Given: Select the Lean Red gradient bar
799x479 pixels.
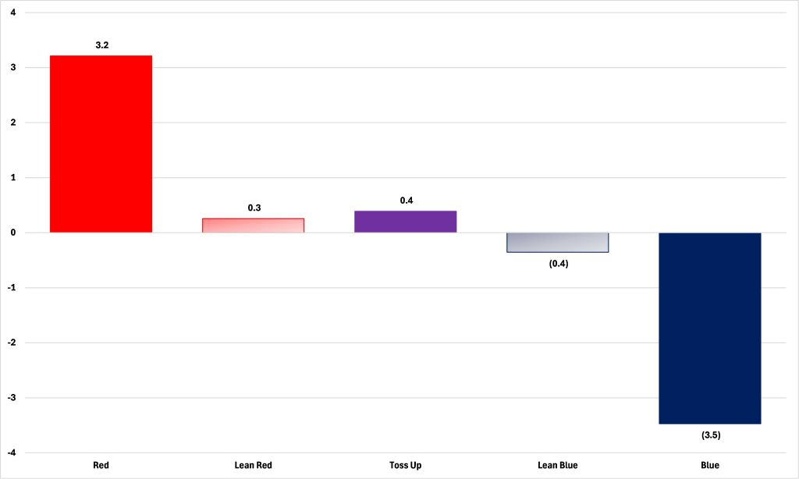Looking at the screenshot, I should click(x=253, y=225).
